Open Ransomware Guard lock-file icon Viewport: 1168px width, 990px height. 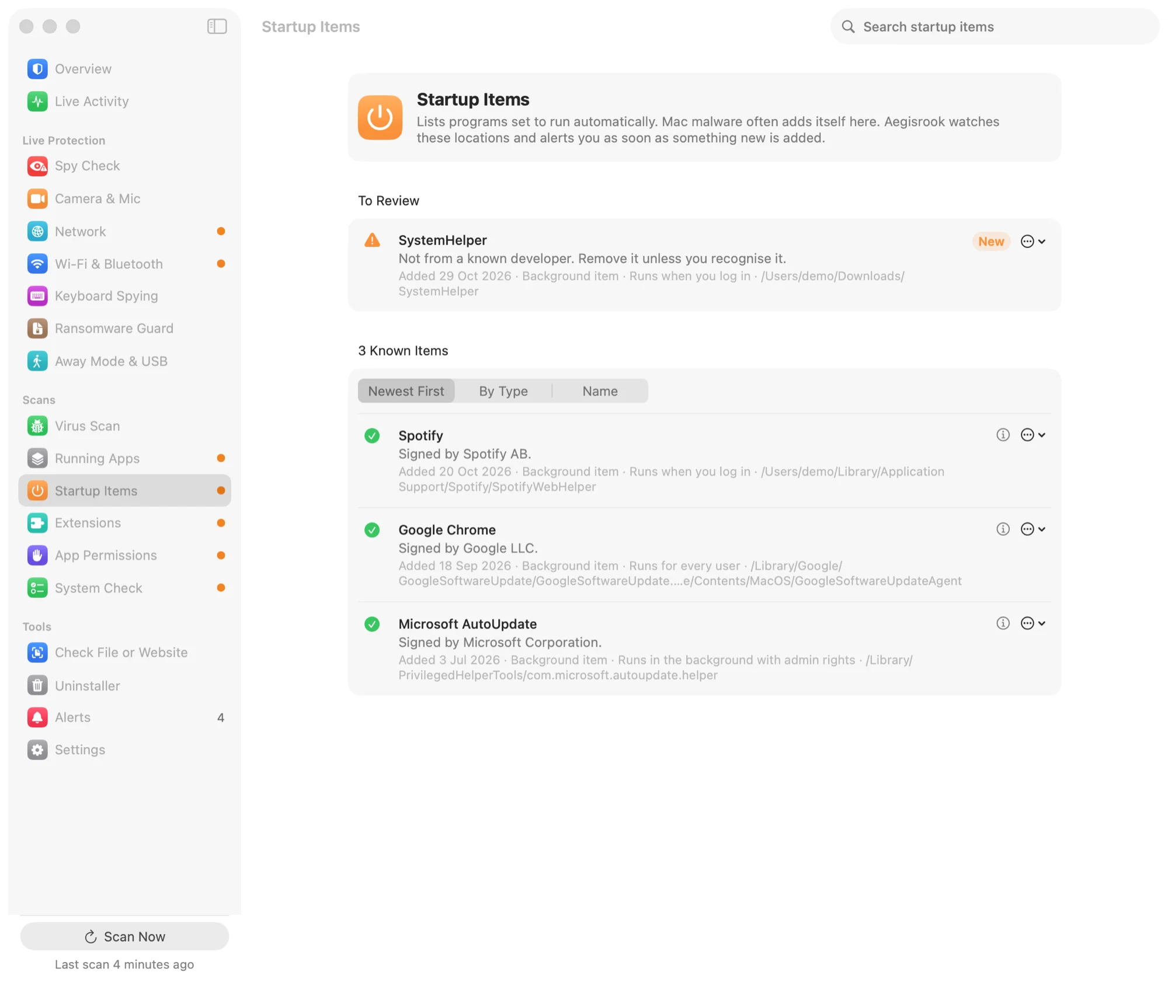[37, 329]
